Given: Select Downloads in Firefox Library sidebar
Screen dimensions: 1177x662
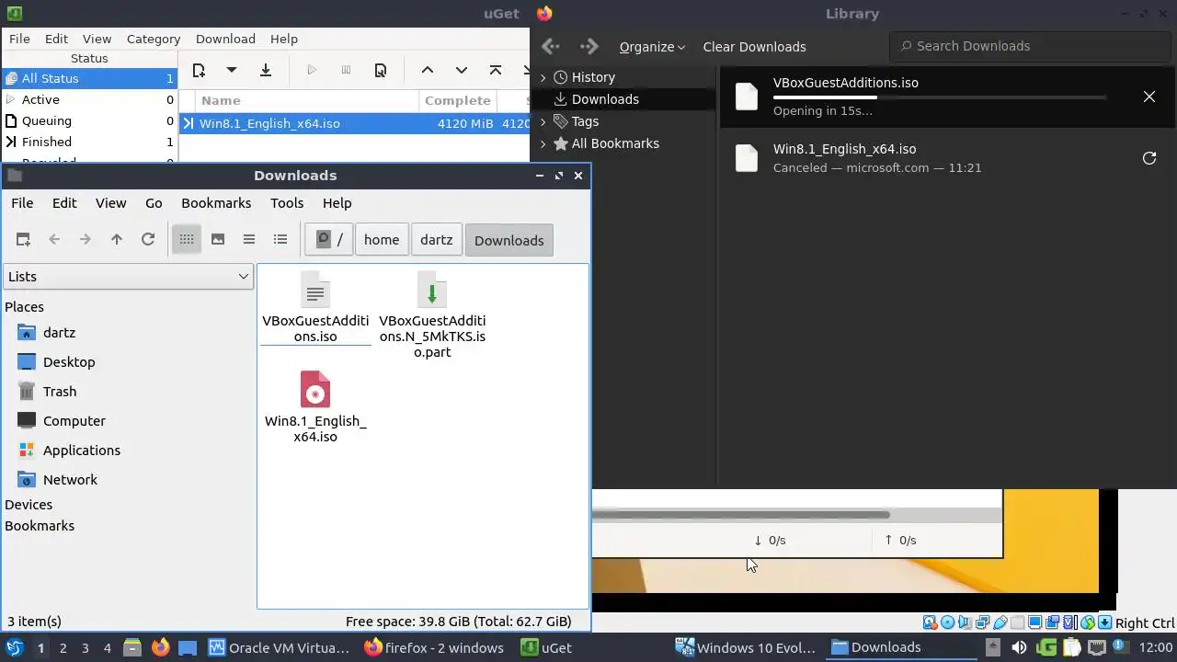Looking at the screenshot, I should click(605, 99).
